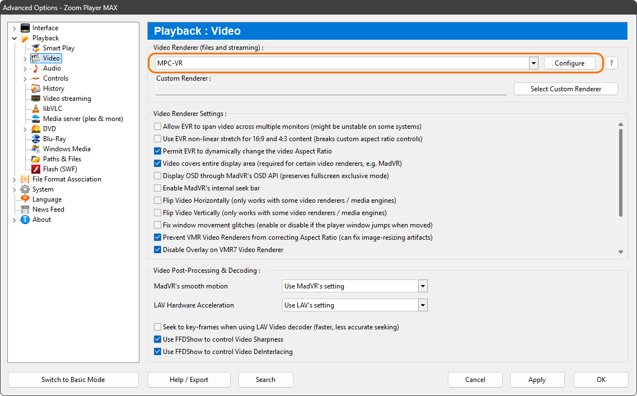Click the Custom Renderer text field
Screen dimensions: 637x396
point(331,89)
